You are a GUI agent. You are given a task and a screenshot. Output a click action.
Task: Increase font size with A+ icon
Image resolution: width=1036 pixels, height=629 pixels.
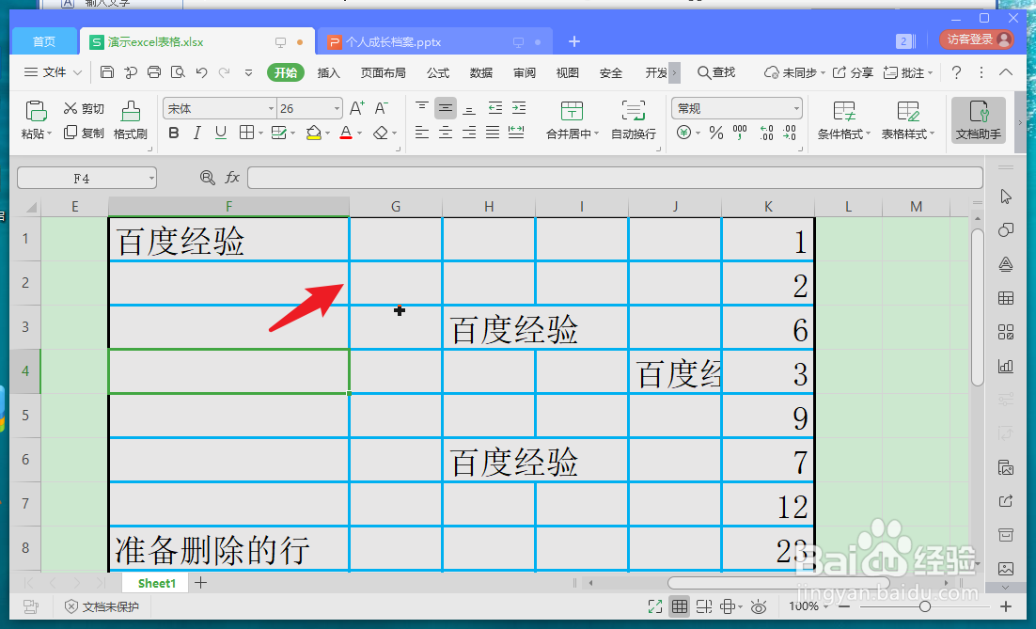click(357, 108)
